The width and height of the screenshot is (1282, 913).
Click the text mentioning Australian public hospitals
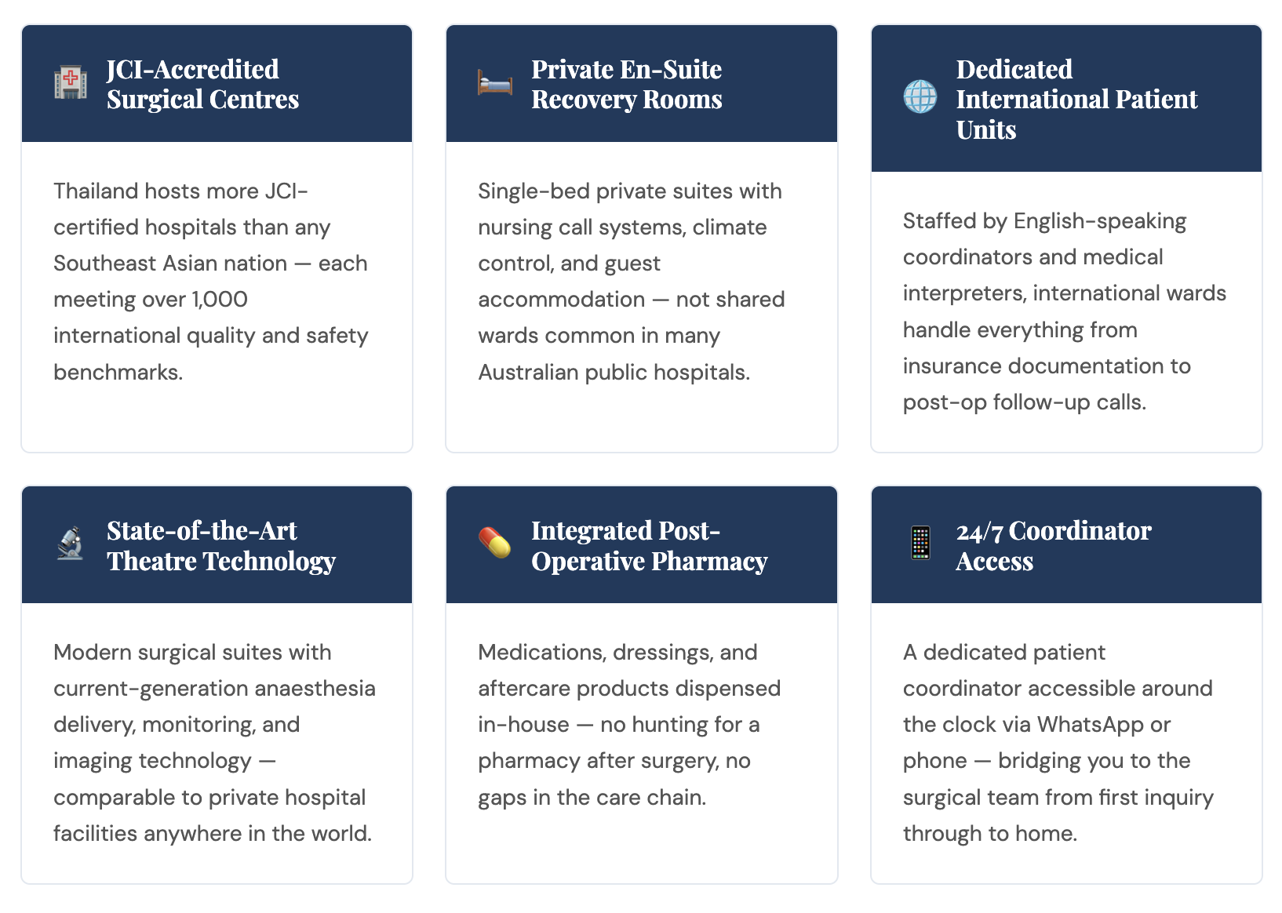pyautogui.click(x=614, y=372)
